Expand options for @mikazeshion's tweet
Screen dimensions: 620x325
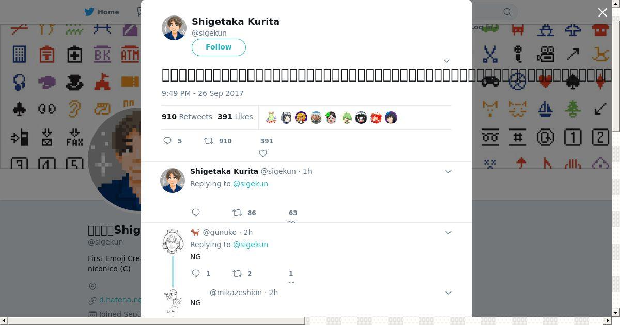coord(448,293)
